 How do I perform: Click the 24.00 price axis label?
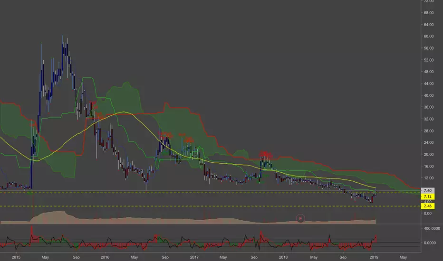(x=429, y=142)
